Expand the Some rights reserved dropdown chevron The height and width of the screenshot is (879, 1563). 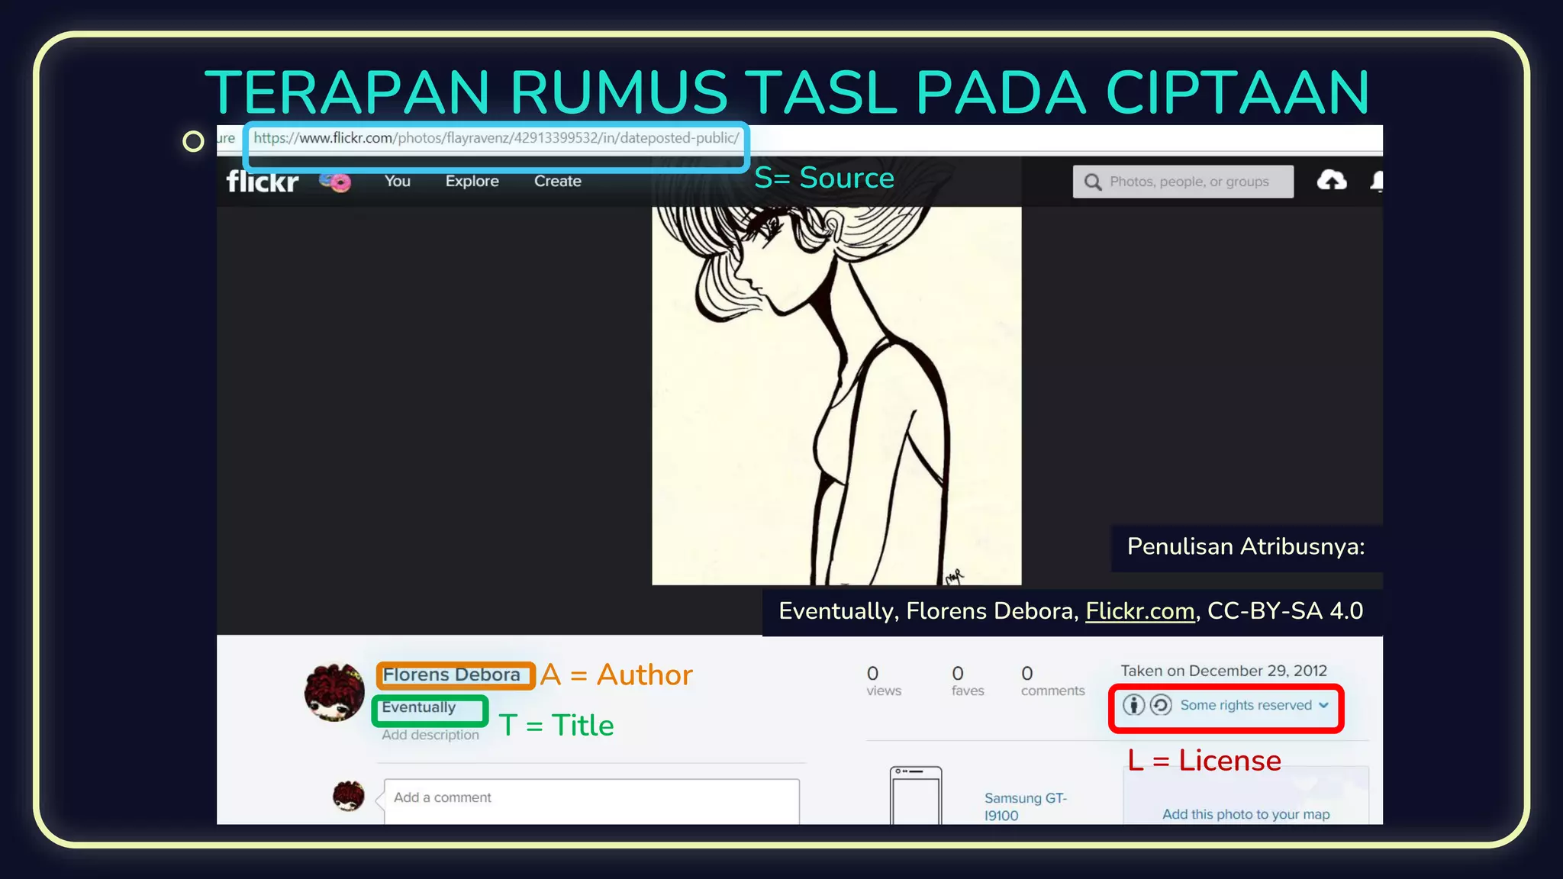click(1323, 706)
